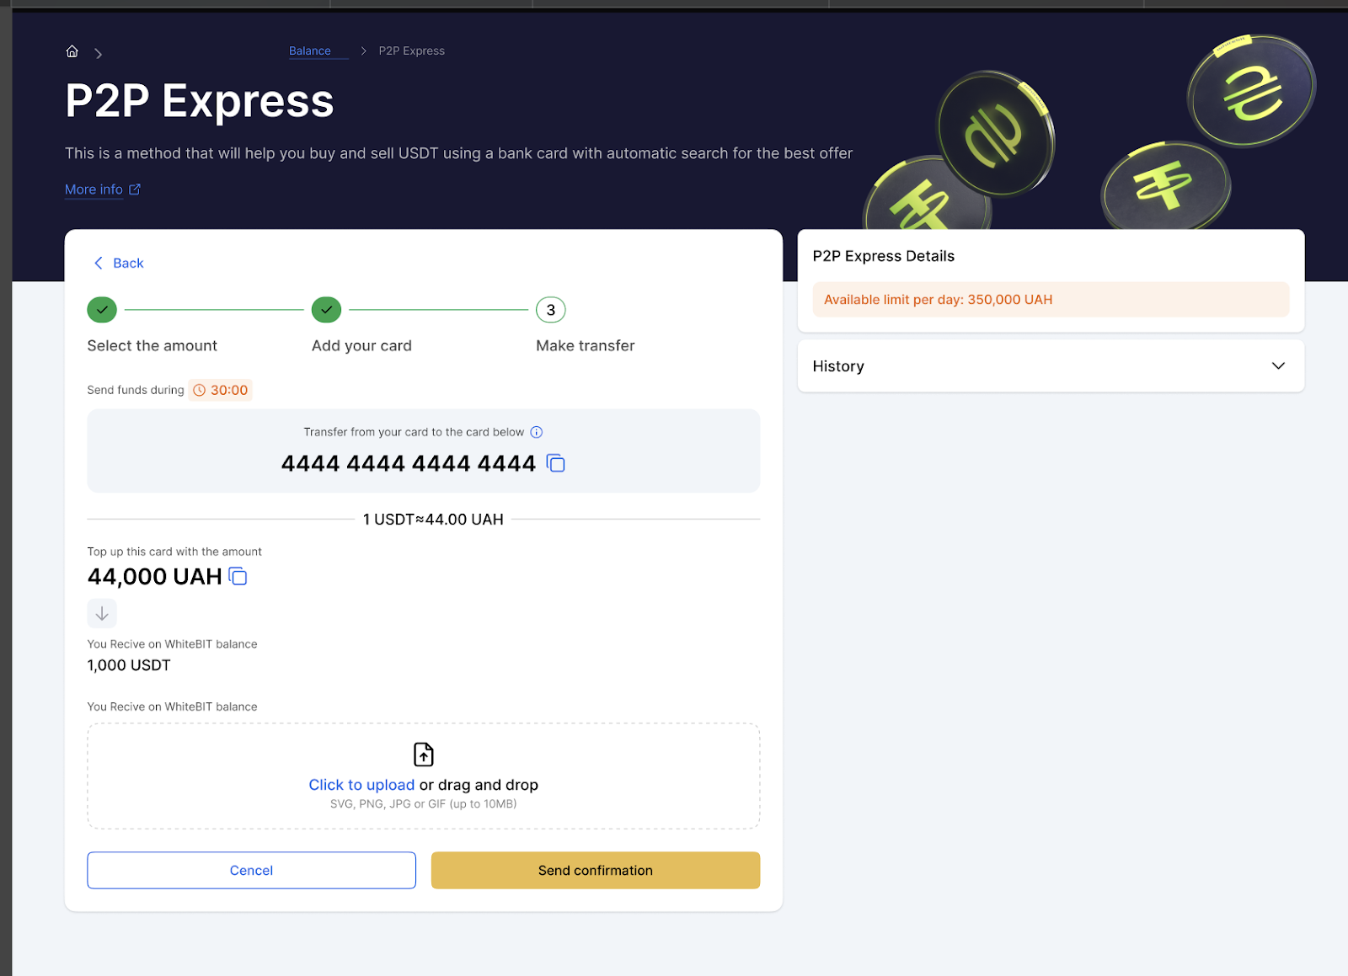This screenshot has height=976, width=1348.
Task: Open the Balance breadcrumb link
Action: click(x=310, y=51)
